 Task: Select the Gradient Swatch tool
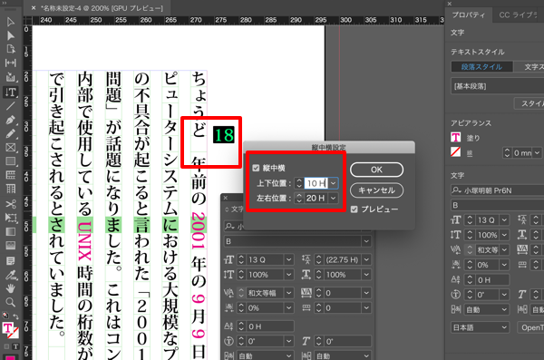click(x=10, y=231)
